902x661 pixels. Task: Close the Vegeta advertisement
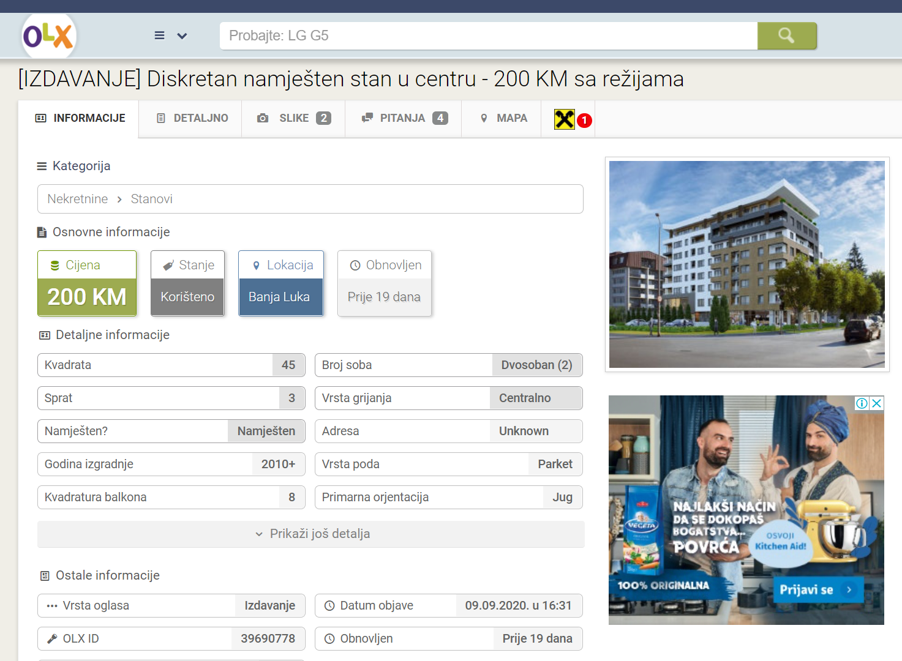click(x=877, y=403)
